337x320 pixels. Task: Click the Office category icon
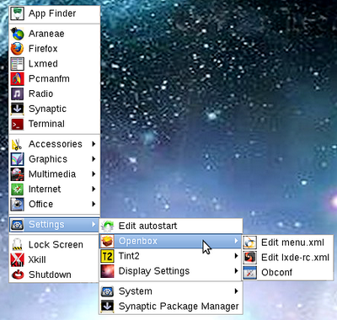(17, 204)
